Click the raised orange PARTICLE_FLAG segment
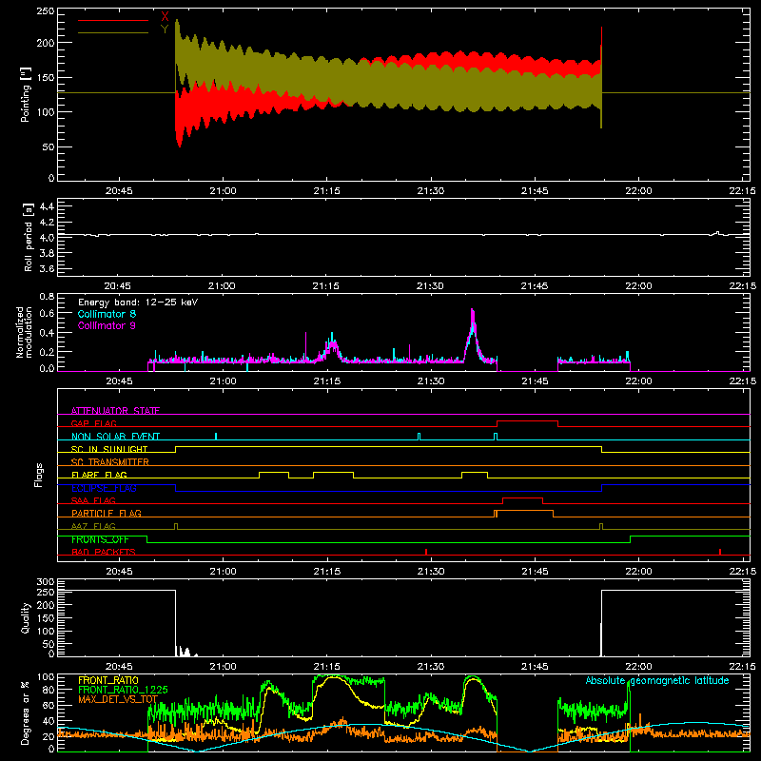This screenshot has height=761, width=761. tap(525, 511)
